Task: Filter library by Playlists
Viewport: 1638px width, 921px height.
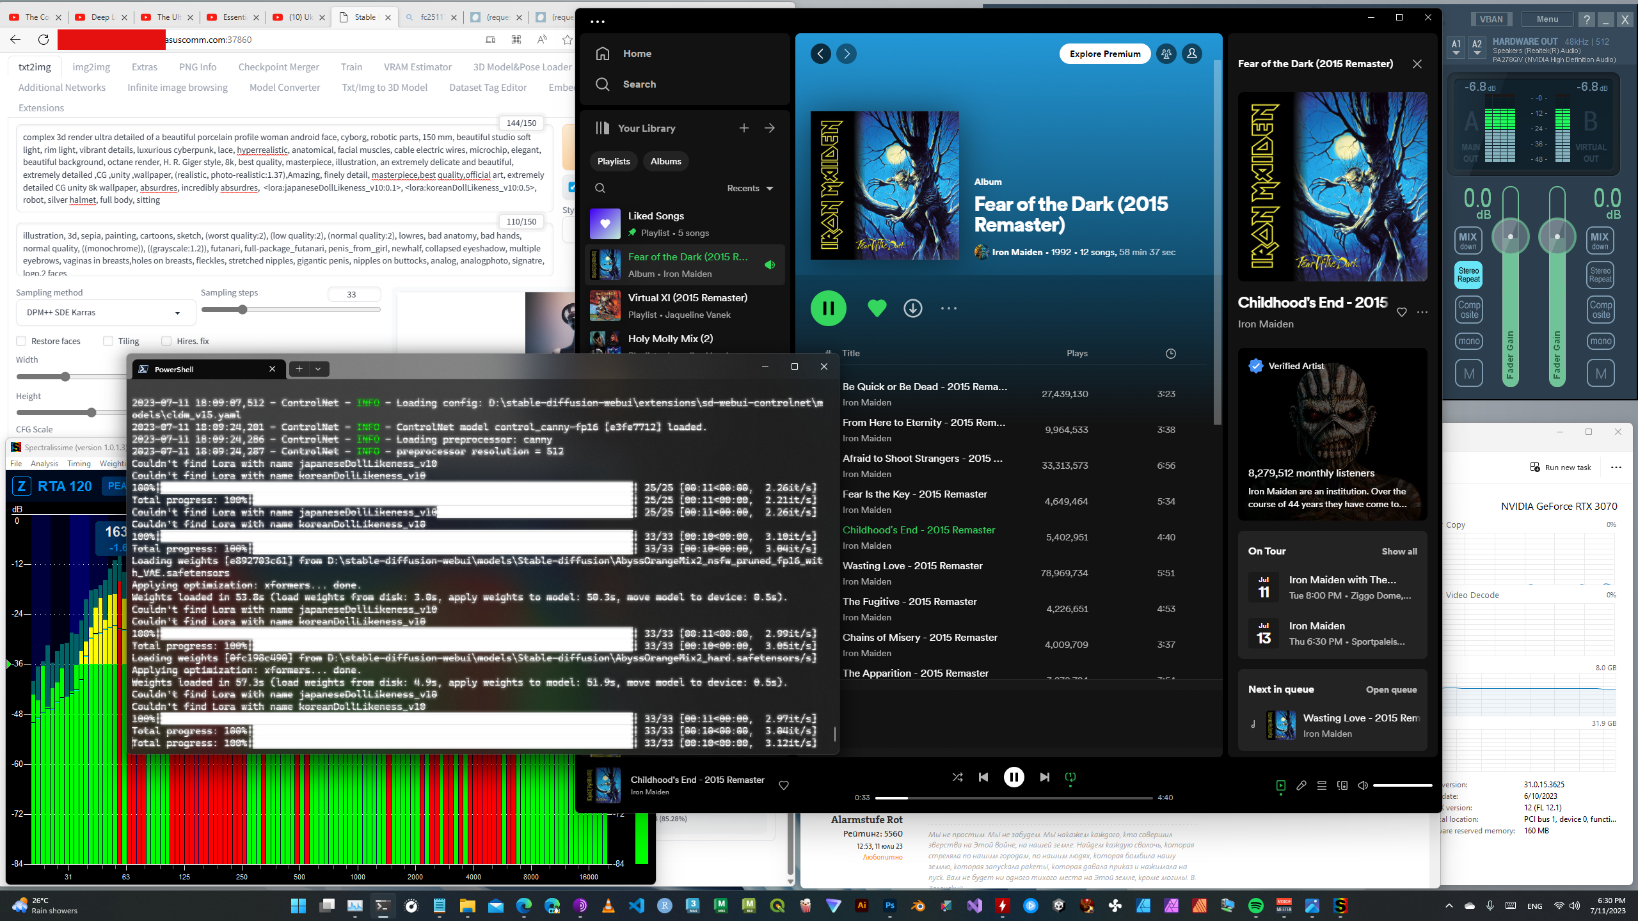Action: [614, 161]
